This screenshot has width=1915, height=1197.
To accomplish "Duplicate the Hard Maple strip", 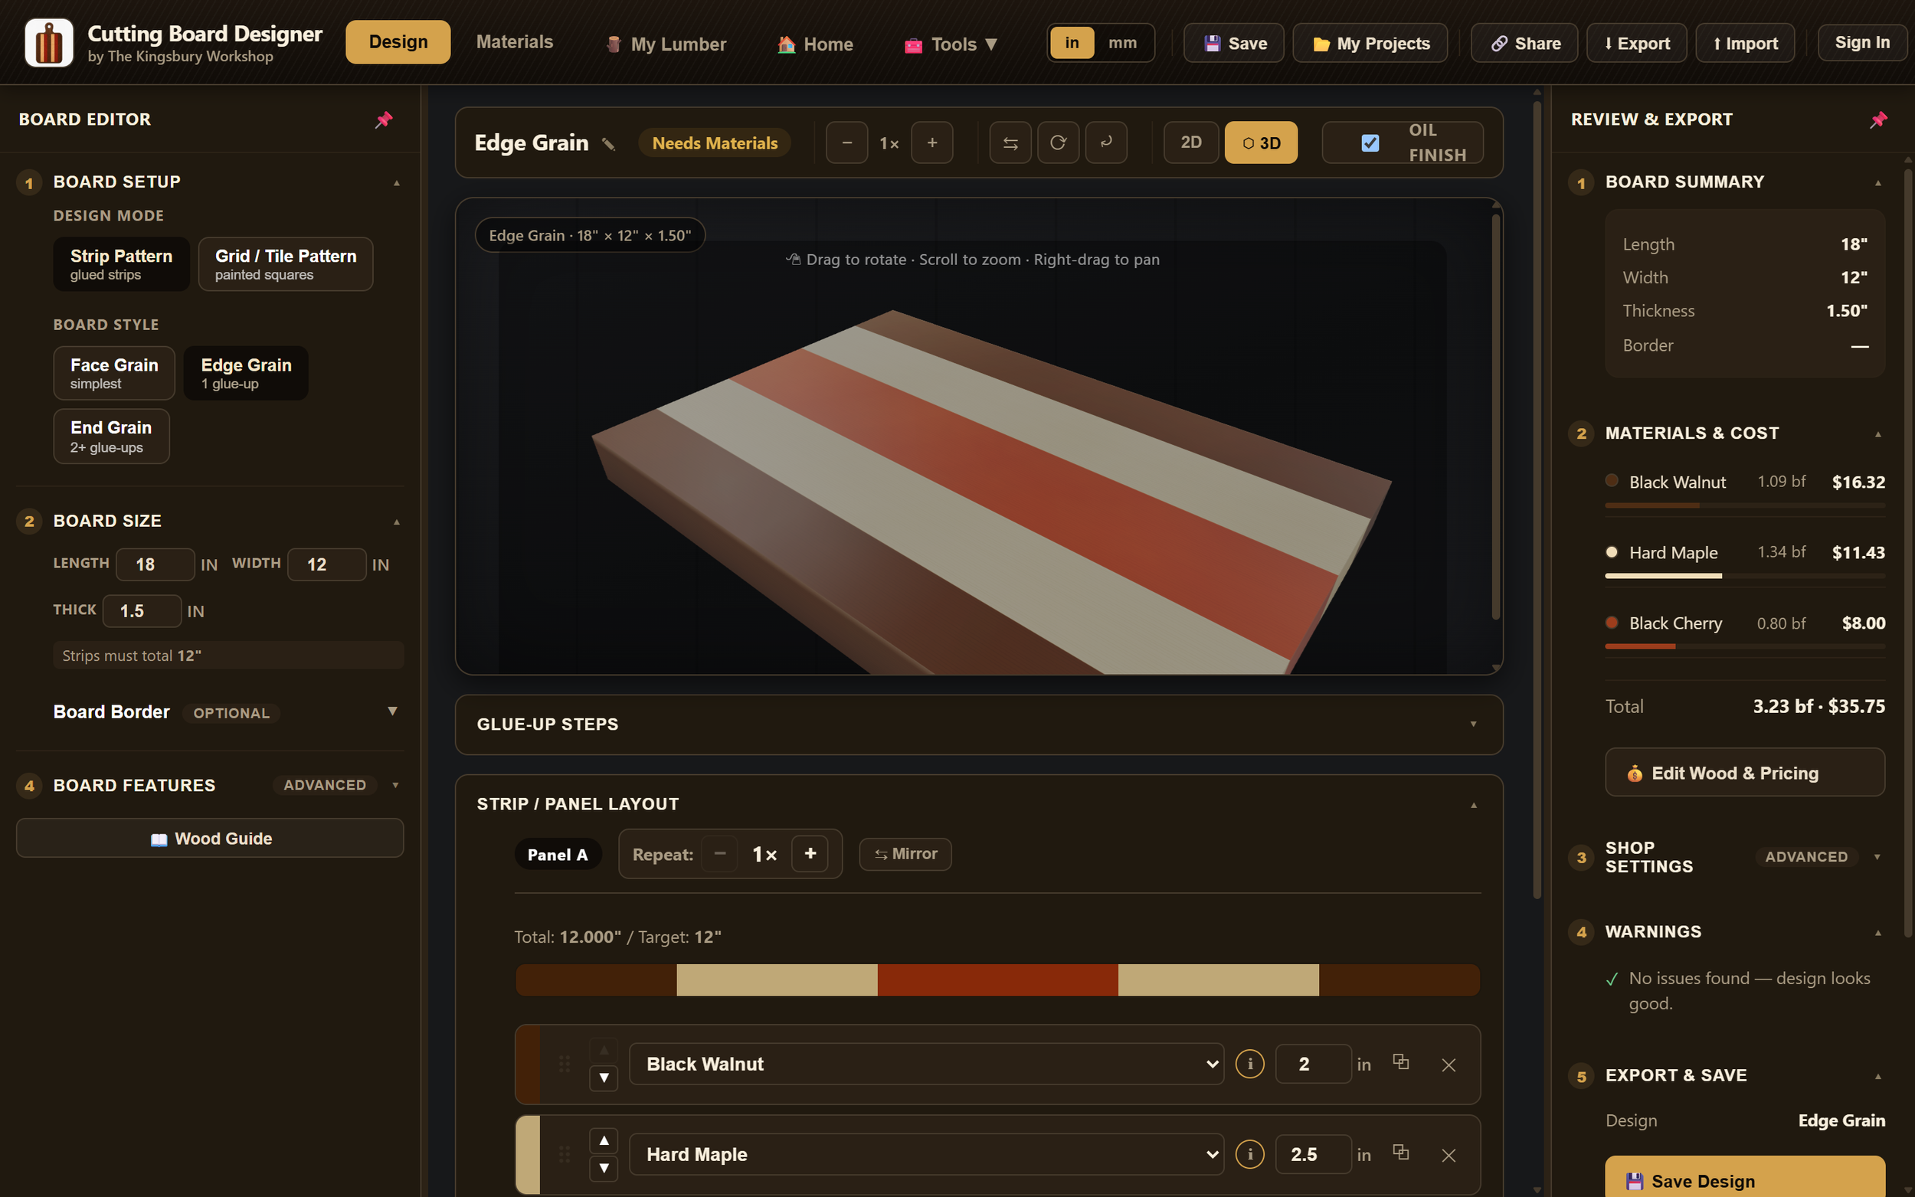I will tap(1400, 1153).
